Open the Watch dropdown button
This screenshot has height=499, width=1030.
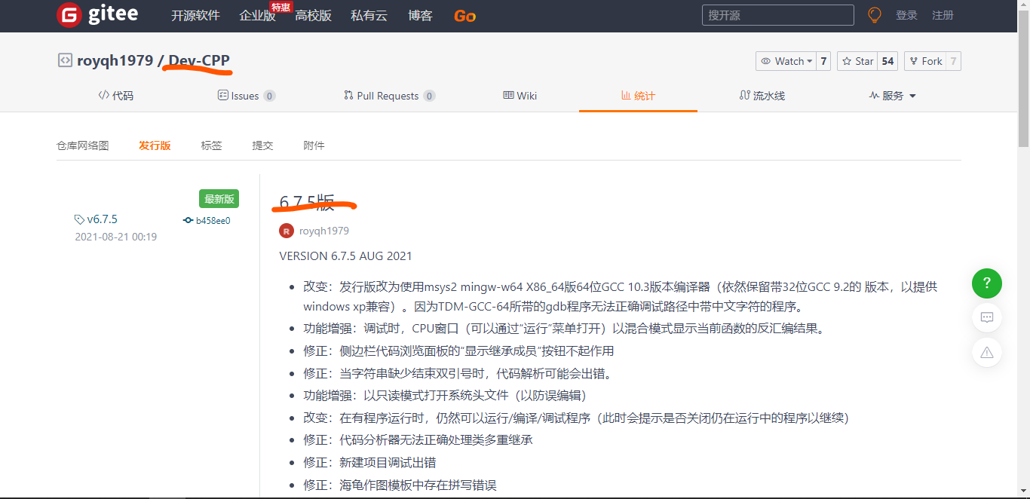tap(786, 61)
